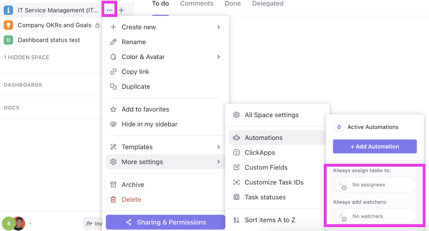The width and height of the screenshot is (429, 231).
Task: Open the No watchers selector field
Action: point(375,216)
